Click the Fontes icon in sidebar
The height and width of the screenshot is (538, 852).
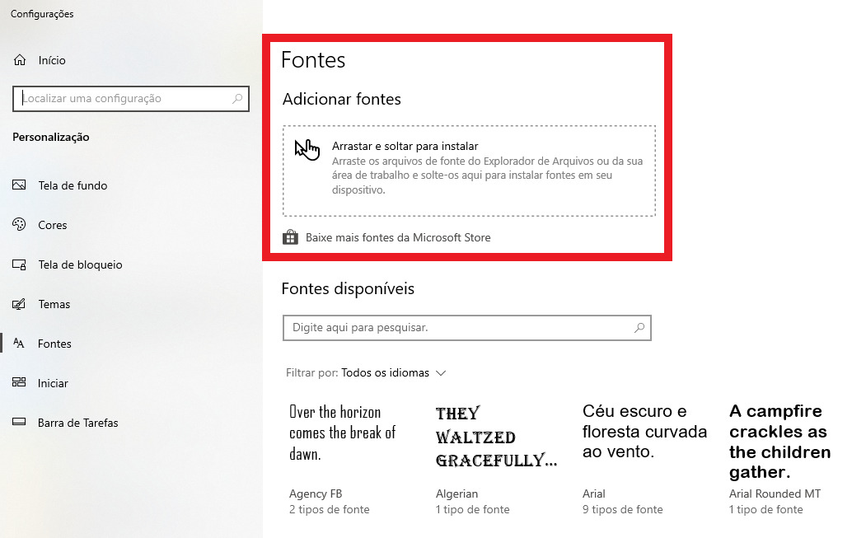[x=20, y=344]
